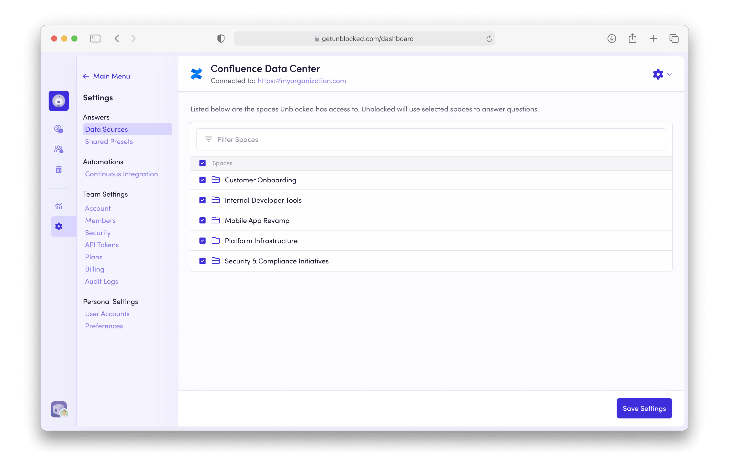Focus the Filter Spaces input field

pyautogui.click(x=431, y=139)
